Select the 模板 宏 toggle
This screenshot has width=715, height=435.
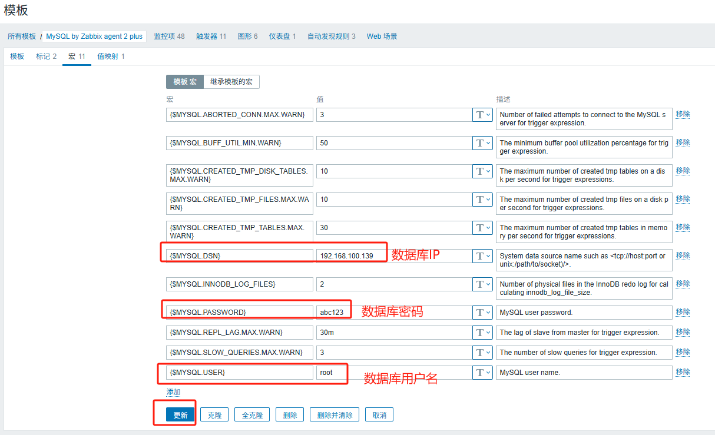(185, 82)
